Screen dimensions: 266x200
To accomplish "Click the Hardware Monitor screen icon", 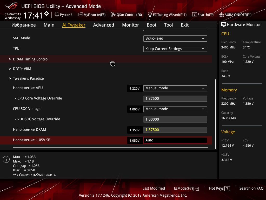I will [224, 24].
